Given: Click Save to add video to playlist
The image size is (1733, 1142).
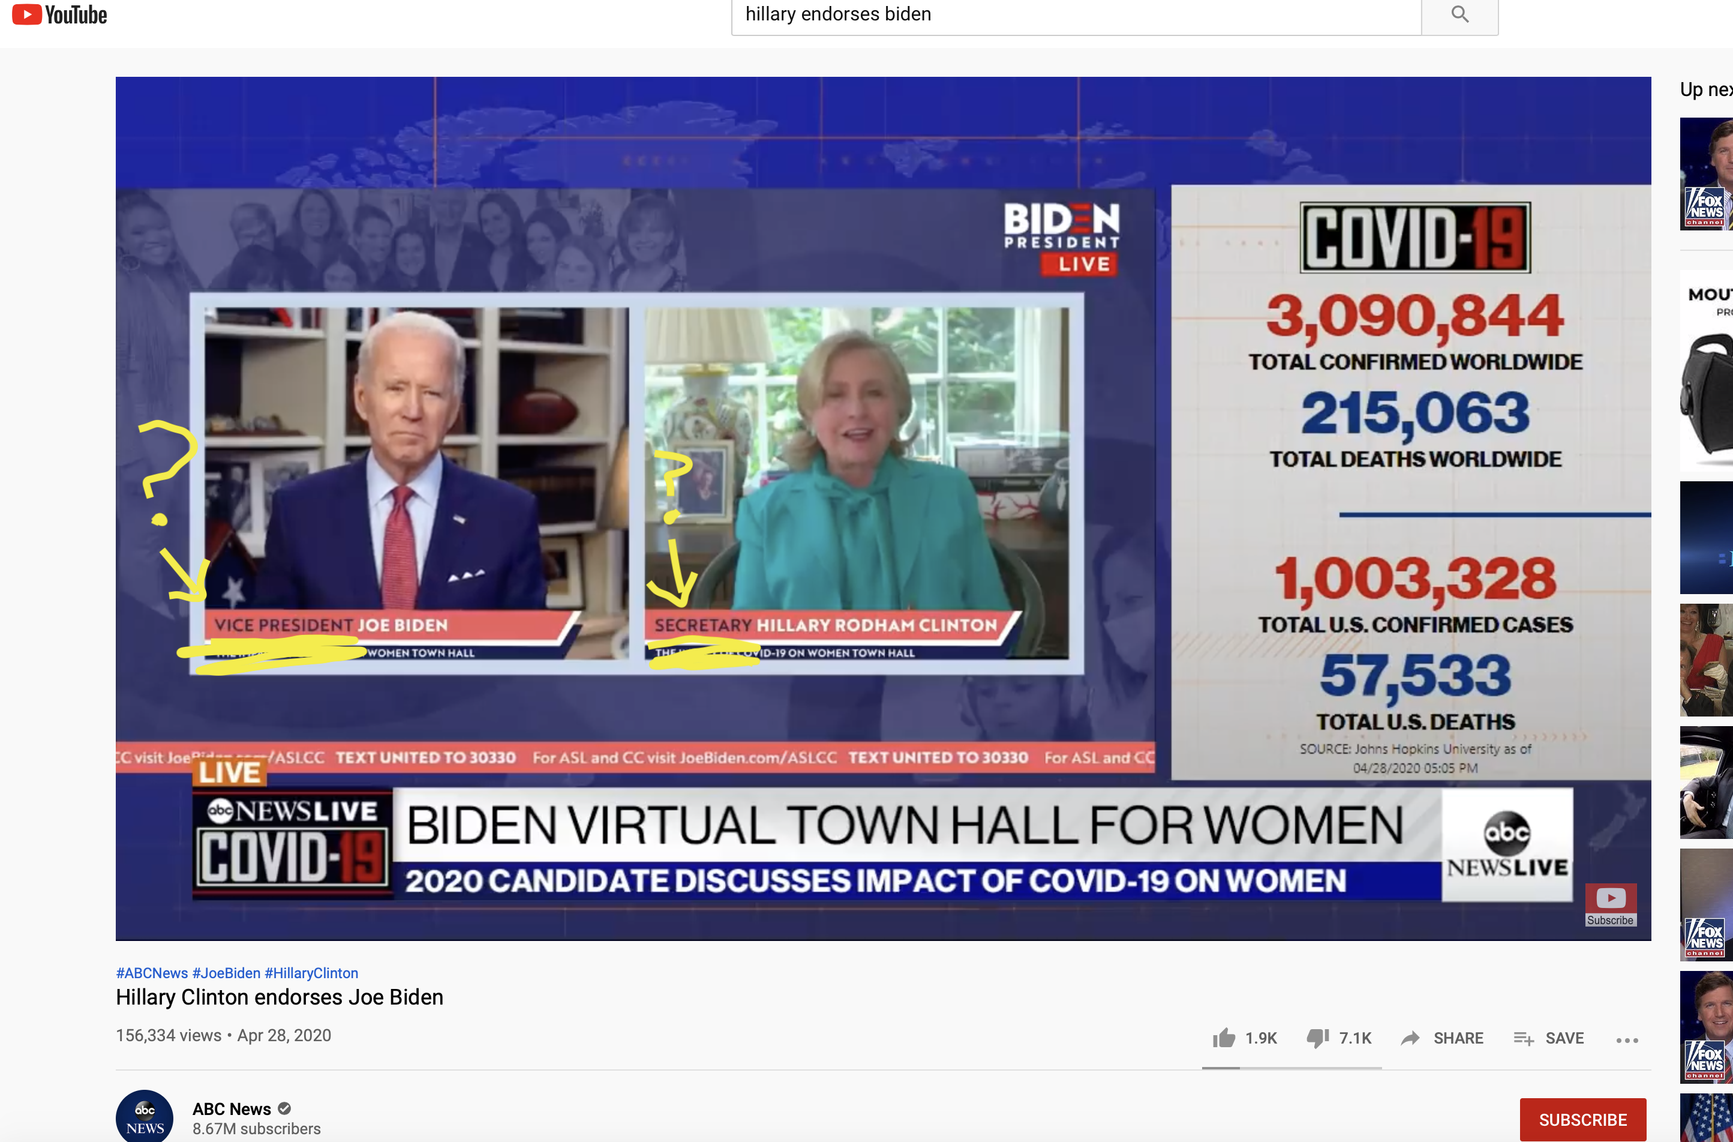Looking at the screenshot, I should [x=1549, y=1038].
